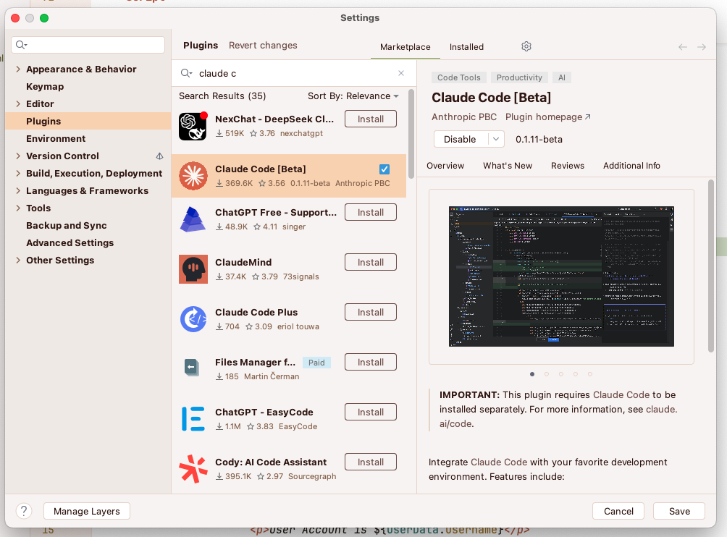Open the Plugin homepage link
This screenshot has width=727, height=537.
click(x=548, y=117)
